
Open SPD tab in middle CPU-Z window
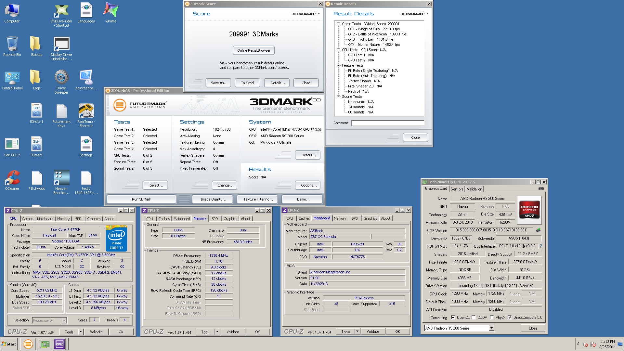click(x=215, y=219)
